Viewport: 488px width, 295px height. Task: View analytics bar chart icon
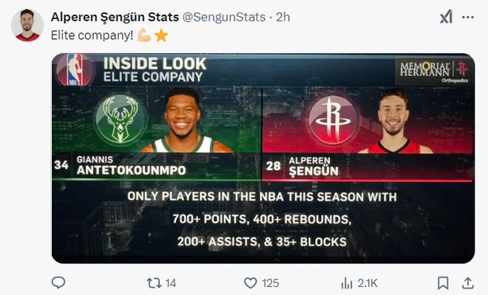click(x=346, y=283)
